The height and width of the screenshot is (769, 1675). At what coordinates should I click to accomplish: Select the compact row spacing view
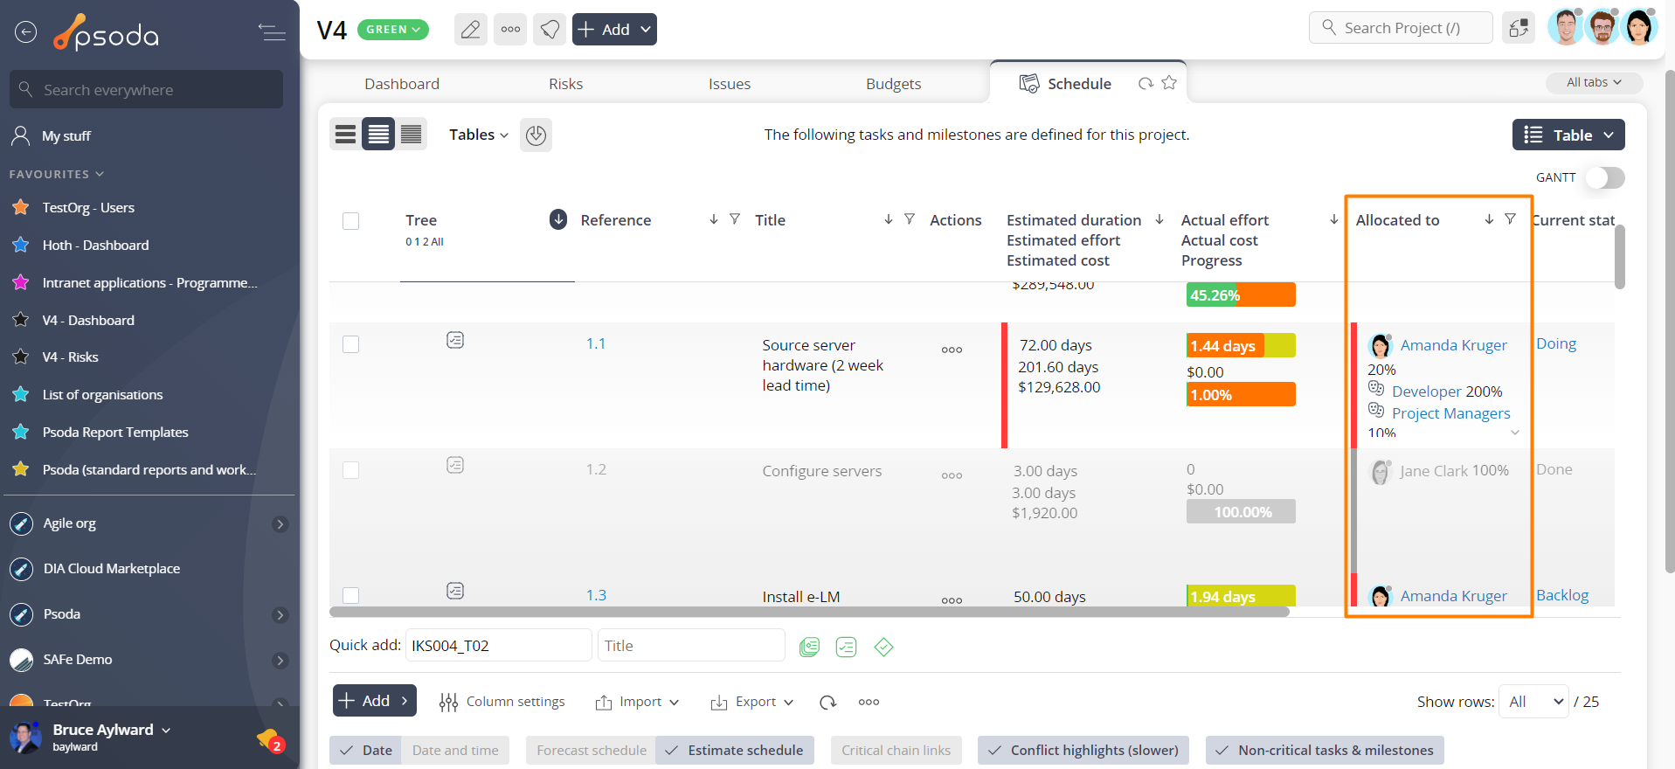click(x=411, y=135)
